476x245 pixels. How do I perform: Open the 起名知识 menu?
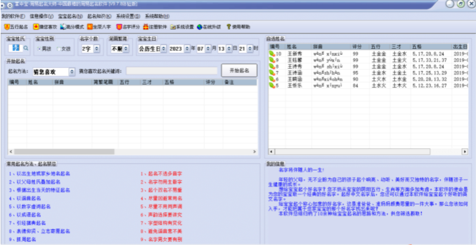(x=99, y=16)
